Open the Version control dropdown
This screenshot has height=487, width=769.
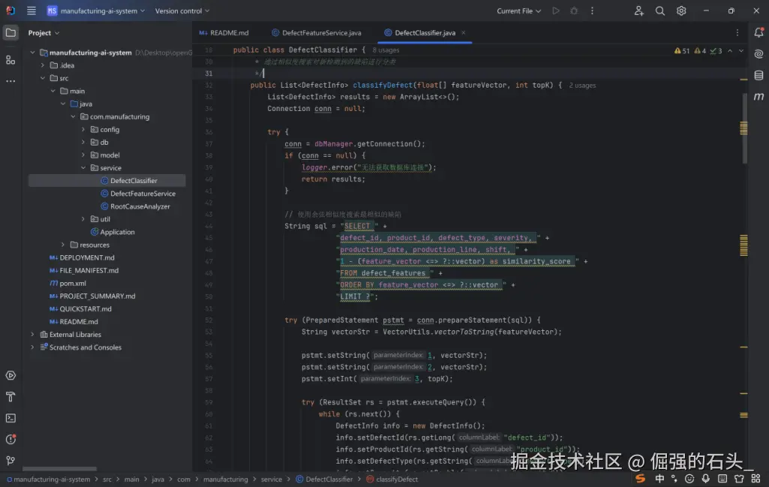coord(182,11)
